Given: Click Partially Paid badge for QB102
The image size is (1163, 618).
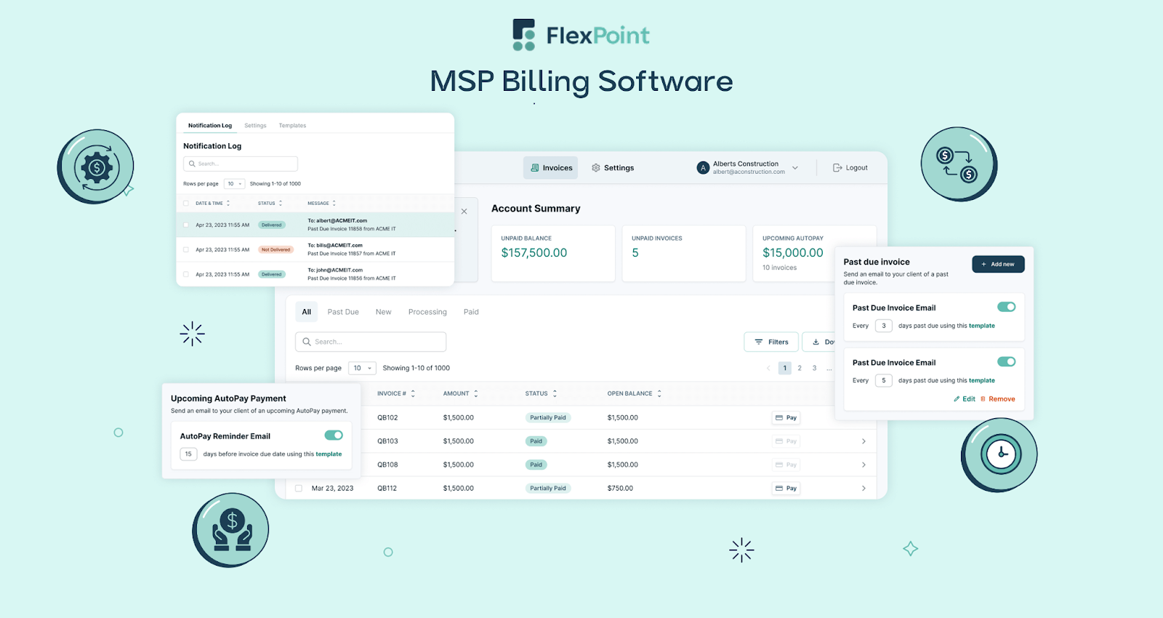Looking at the screenshot, I should [x=548, y=418].
